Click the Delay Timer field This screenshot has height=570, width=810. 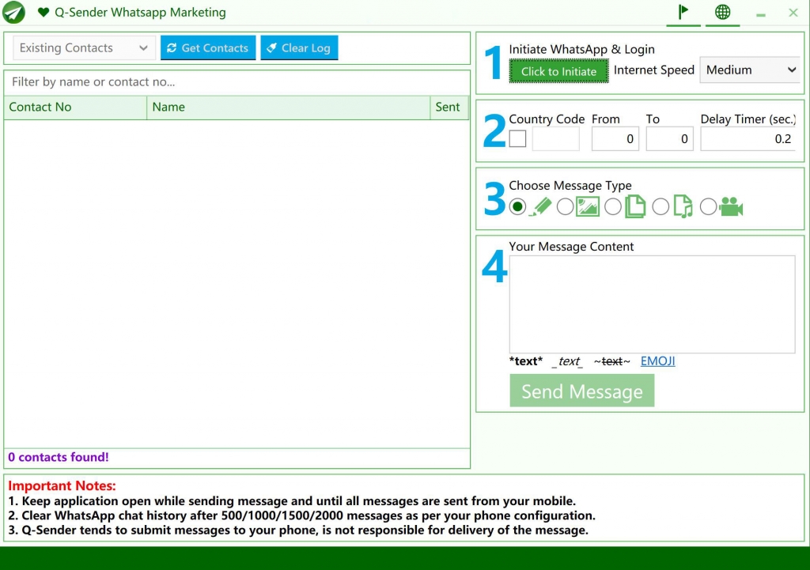(748, 138)
